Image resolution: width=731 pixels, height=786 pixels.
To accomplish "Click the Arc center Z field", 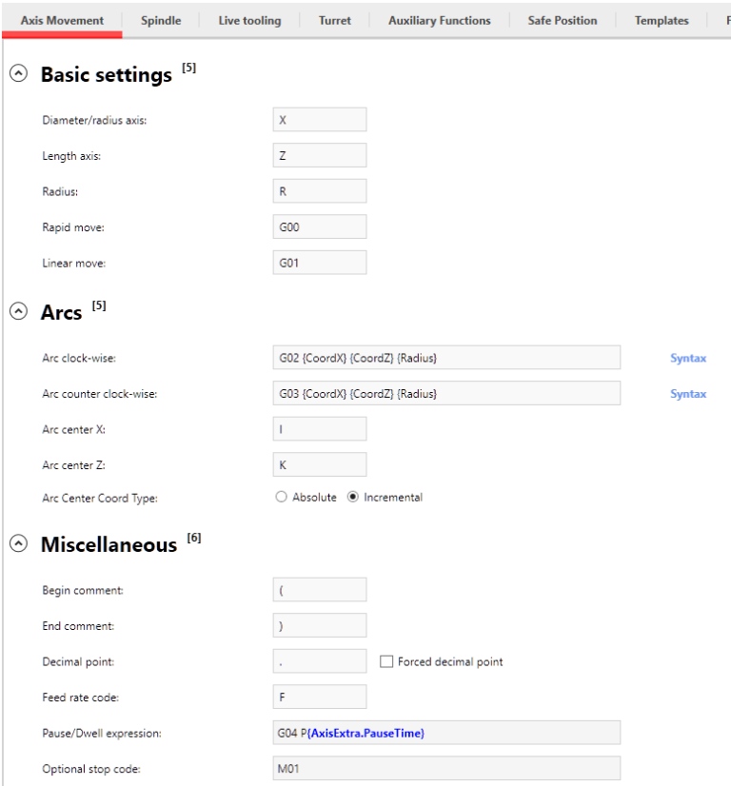I will click(320, 464).
